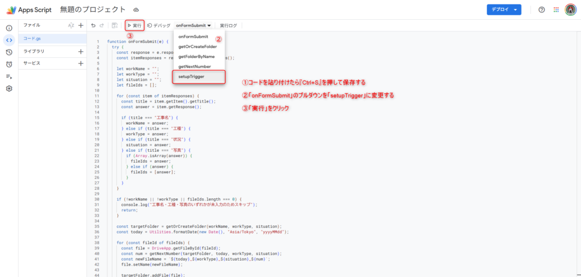Open the Editor code icon in sidebar
This screenshot has width=581, height=277.
[9, 40]
